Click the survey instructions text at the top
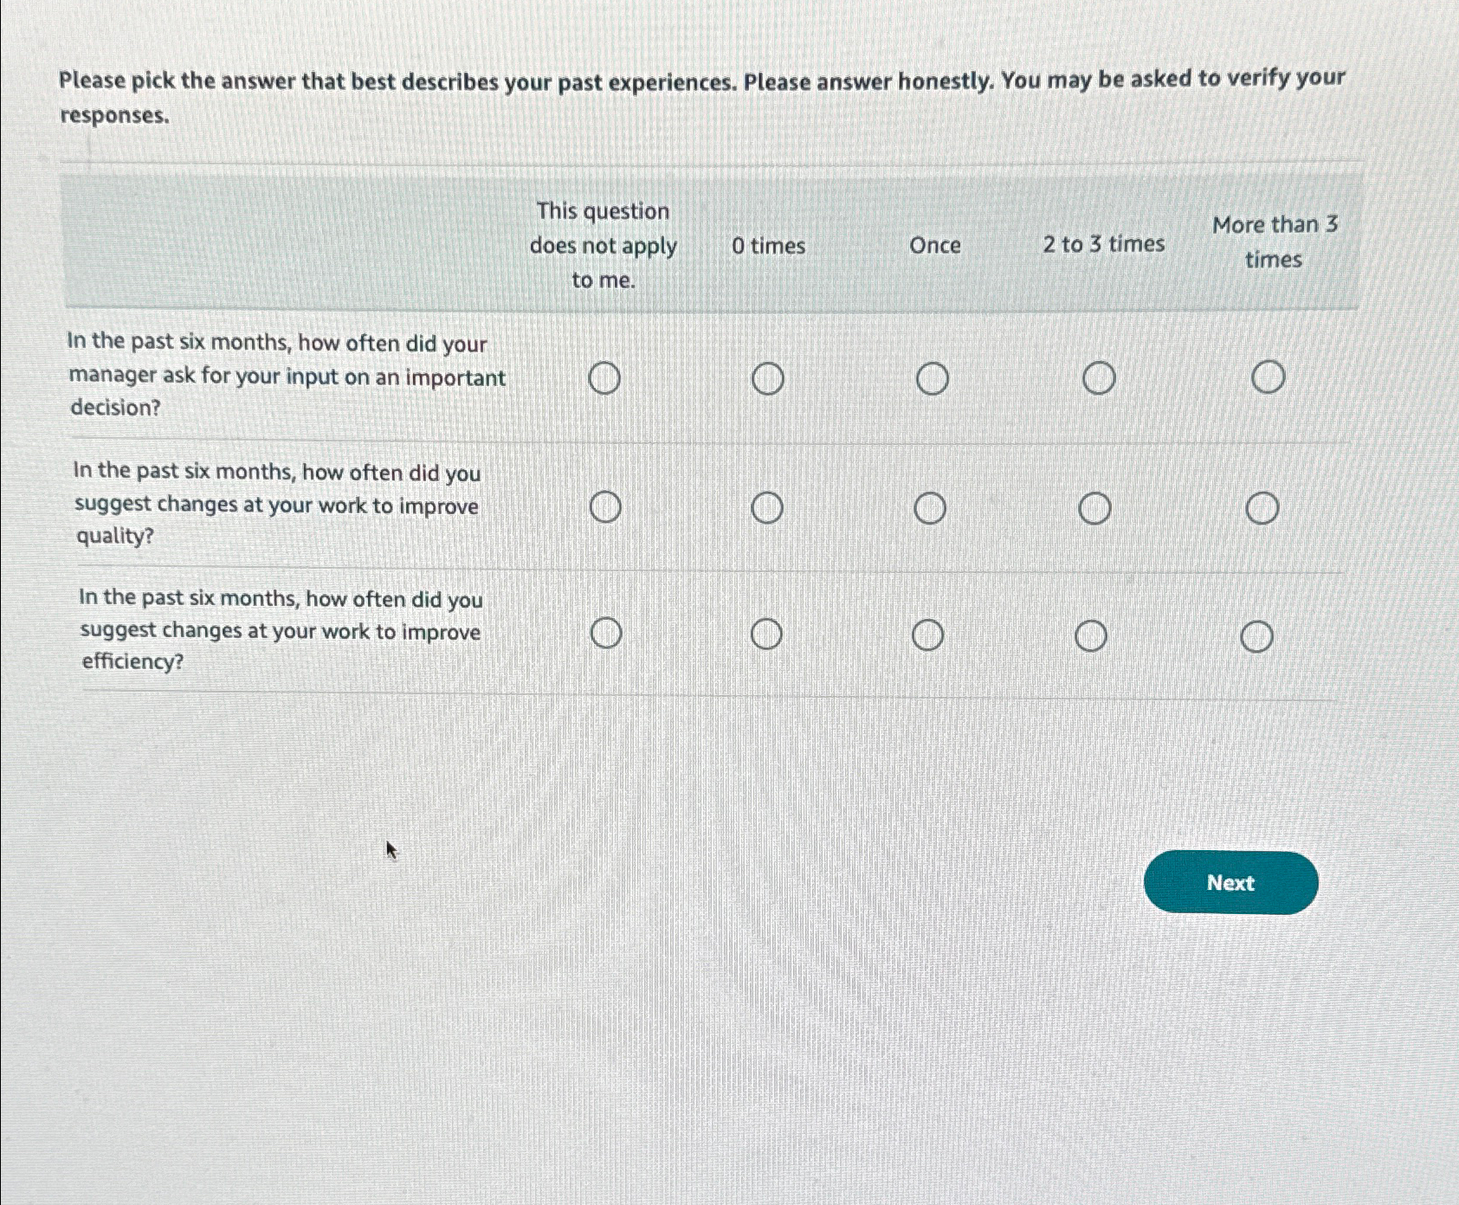 point(700,95)
